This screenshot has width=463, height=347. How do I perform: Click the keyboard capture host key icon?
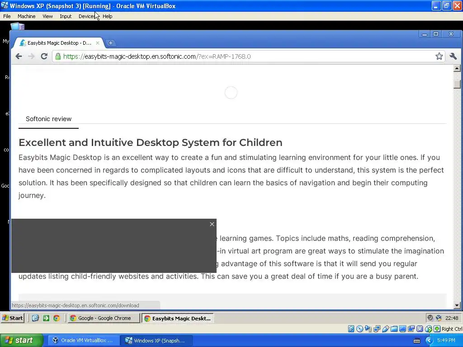point(437,329)
